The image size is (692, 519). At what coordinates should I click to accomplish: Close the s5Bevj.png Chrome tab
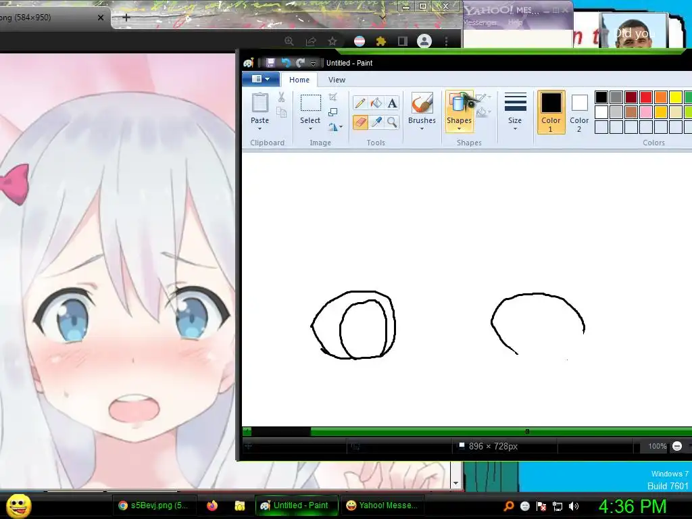[x=100, y=18]
